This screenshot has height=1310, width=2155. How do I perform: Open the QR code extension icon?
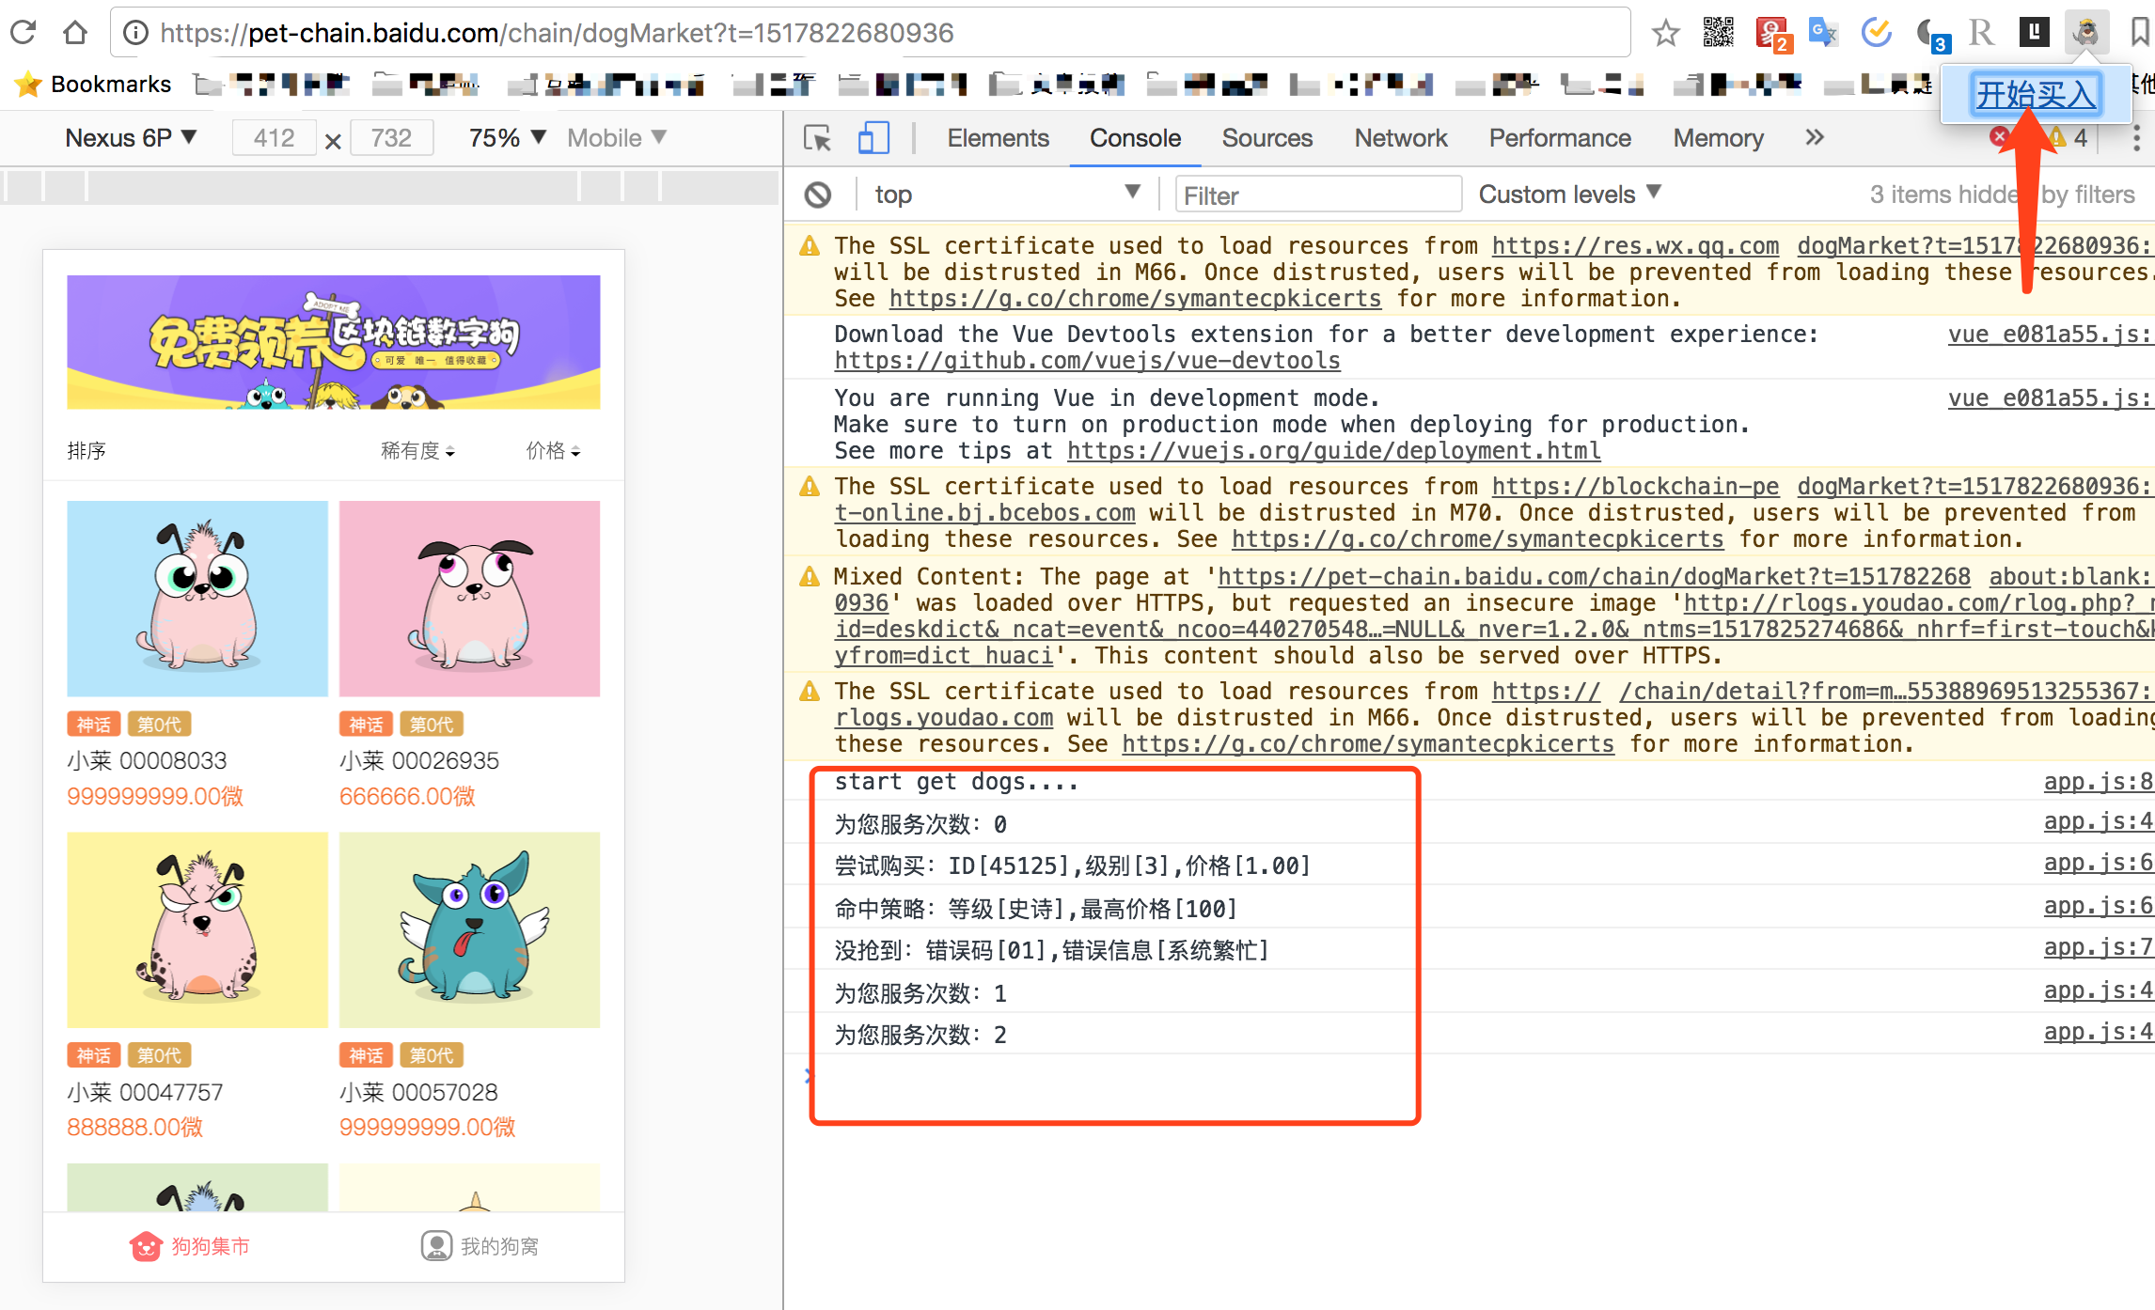1718,33
